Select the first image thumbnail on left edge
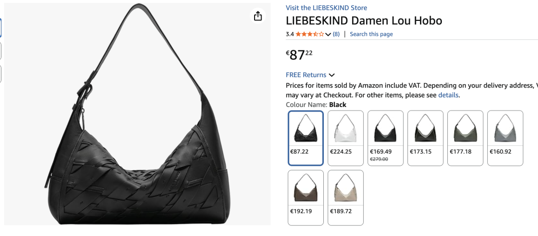The height and width of the screenshot is (236, 538). [0, 28]
